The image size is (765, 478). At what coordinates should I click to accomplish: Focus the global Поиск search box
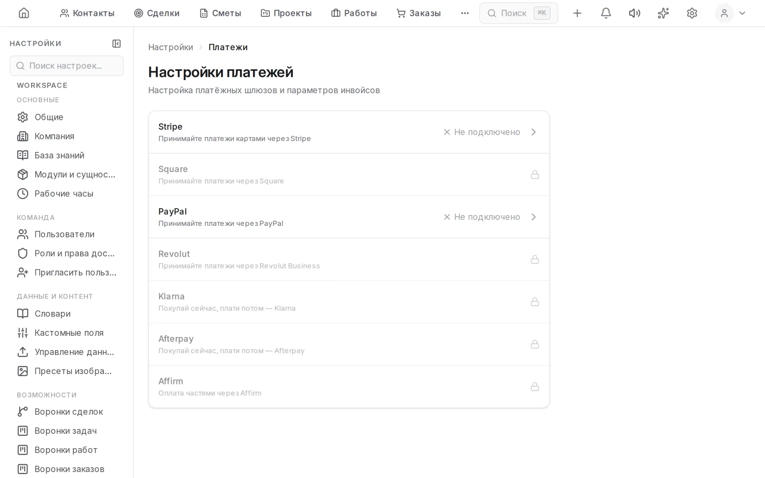click(518, 13)
